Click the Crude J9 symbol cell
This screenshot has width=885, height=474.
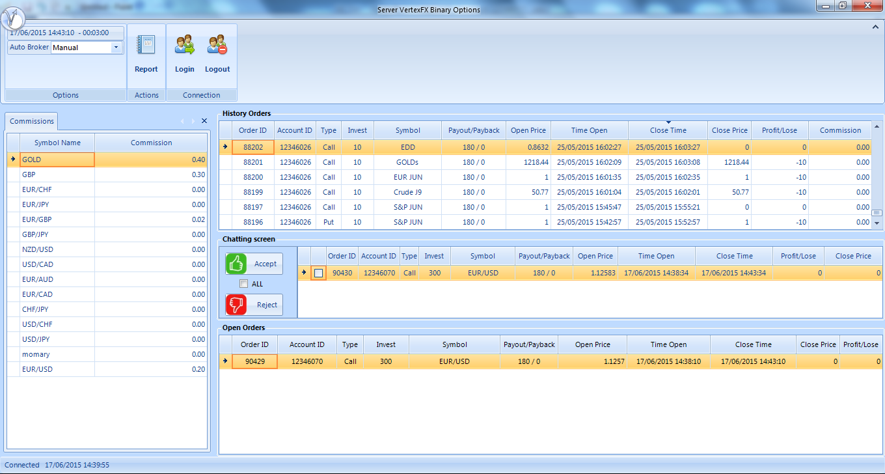point(408,192)
